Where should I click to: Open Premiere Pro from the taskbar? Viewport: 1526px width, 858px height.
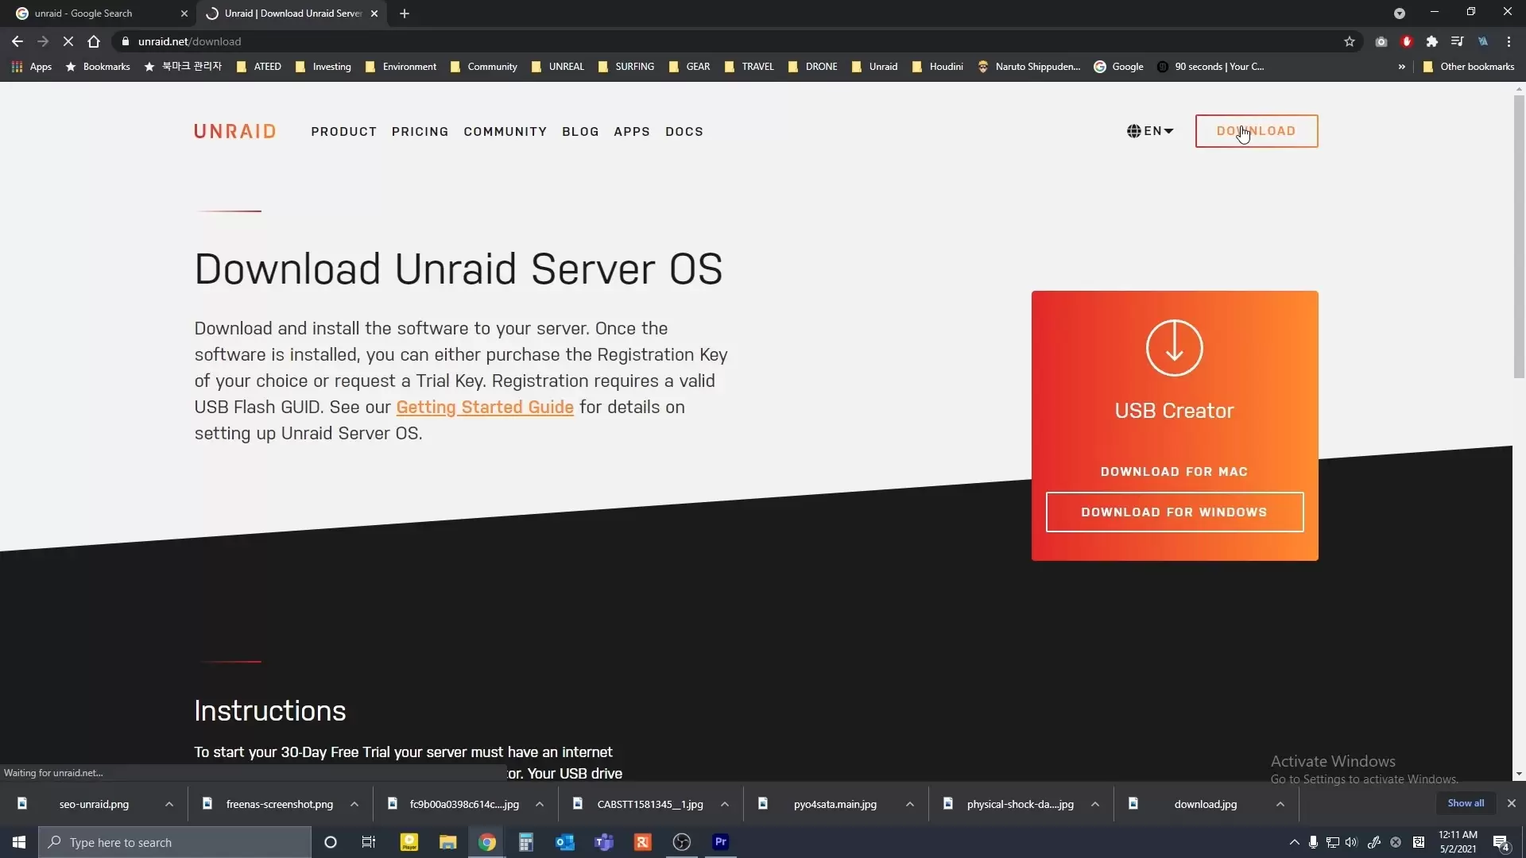(x=720, y=842)
